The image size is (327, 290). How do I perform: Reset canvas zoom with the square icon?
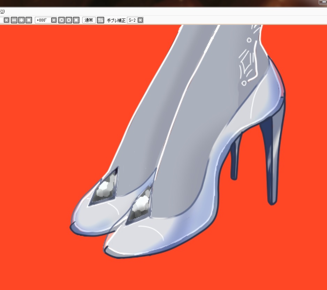click(29, 20)
